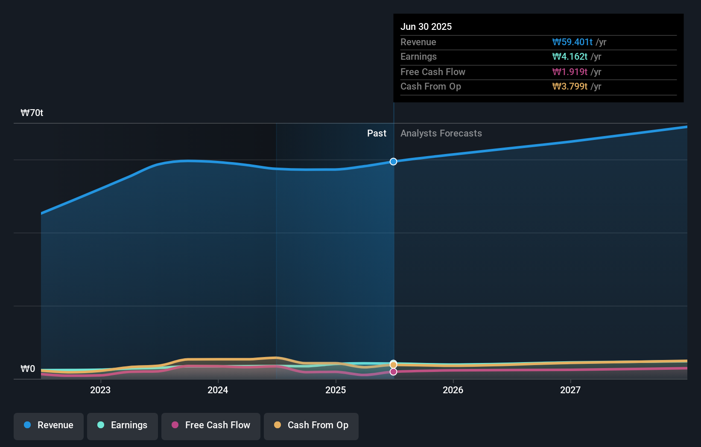The image size is (701, 447).
Task: Click the Free Cash Flow legend button
Action: 210,425
